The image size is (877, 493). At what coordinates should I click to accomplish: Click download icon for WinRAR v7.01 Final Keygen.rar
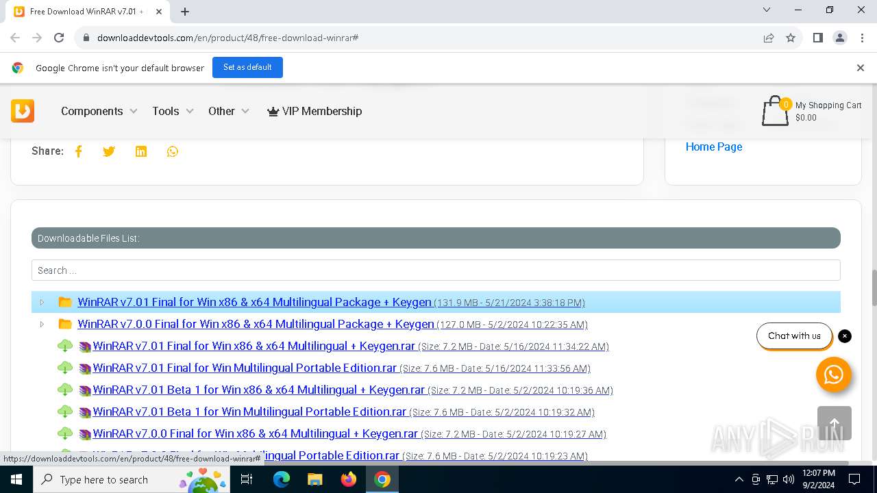65,346
